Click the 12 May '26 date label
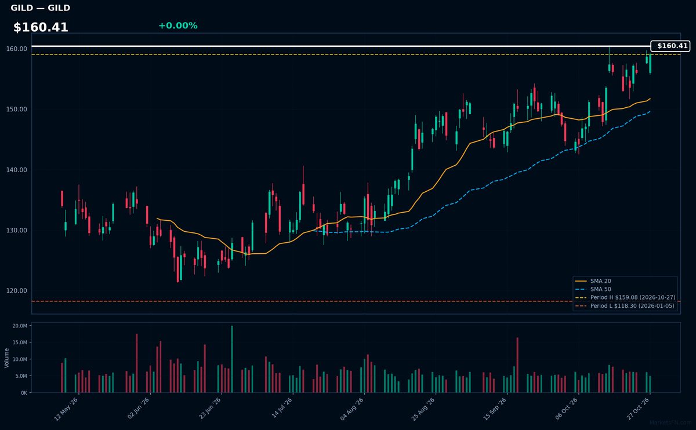696x430 pixels. coord(66,409)
